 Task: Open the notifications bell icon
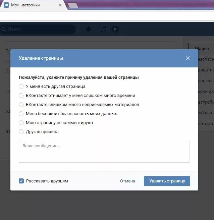point(89,29)
